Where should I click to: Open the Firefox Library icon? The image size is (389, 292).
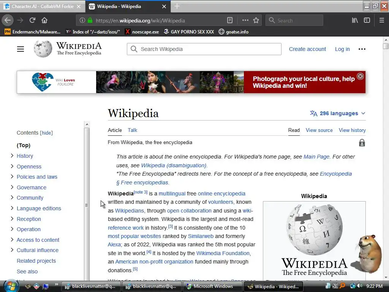[x=355, y=21]
